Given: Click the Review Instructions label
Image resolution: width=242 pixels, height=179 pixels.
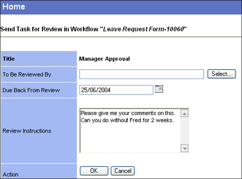Looking at the screenshot, I should (27, 131).
